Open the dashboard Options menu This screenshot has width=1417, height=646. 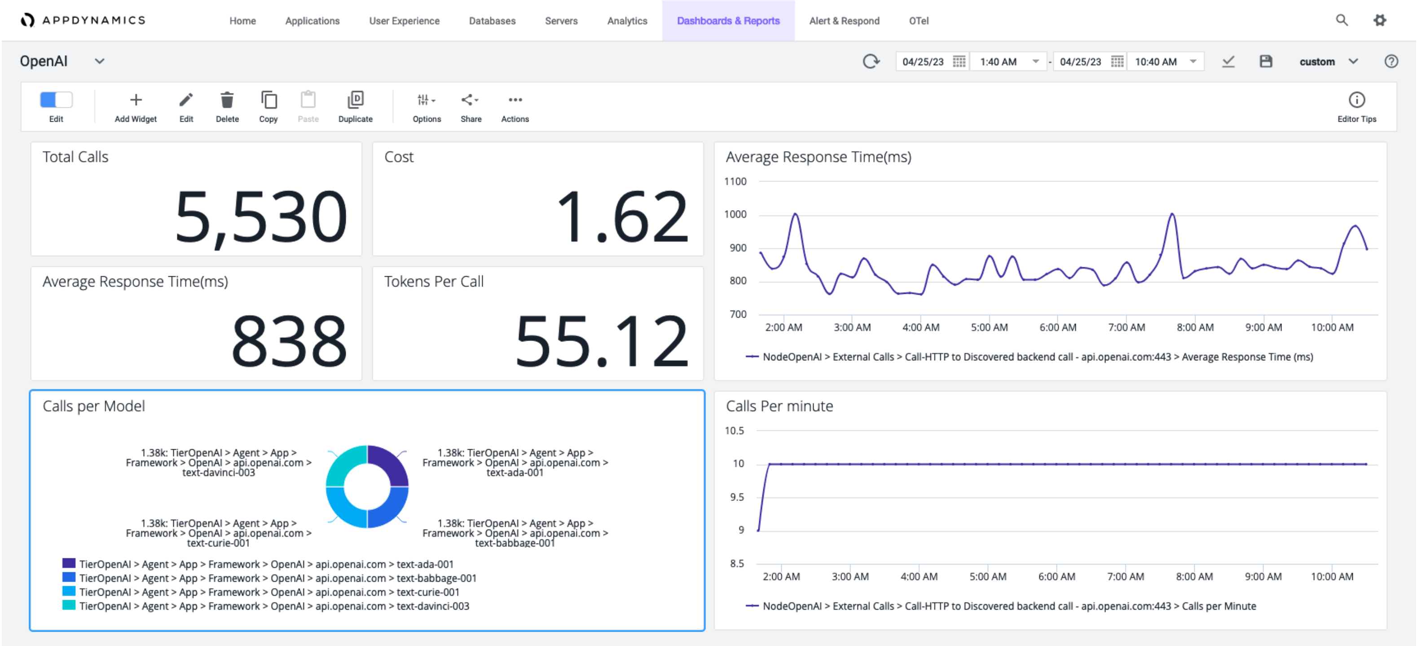pyautogui.click(x=426, y=107)
